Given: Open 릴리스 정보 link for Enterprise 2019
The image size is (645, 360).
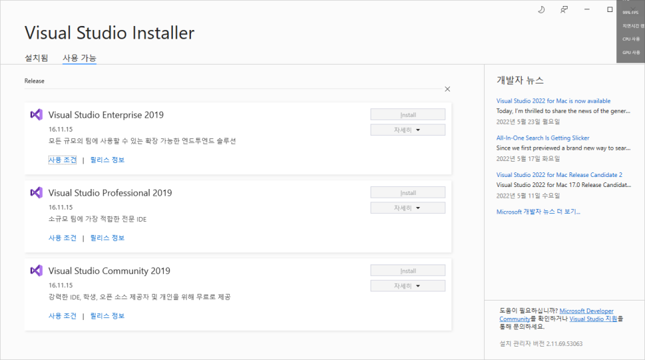Looking at the screenshot, I should (107, 160).
